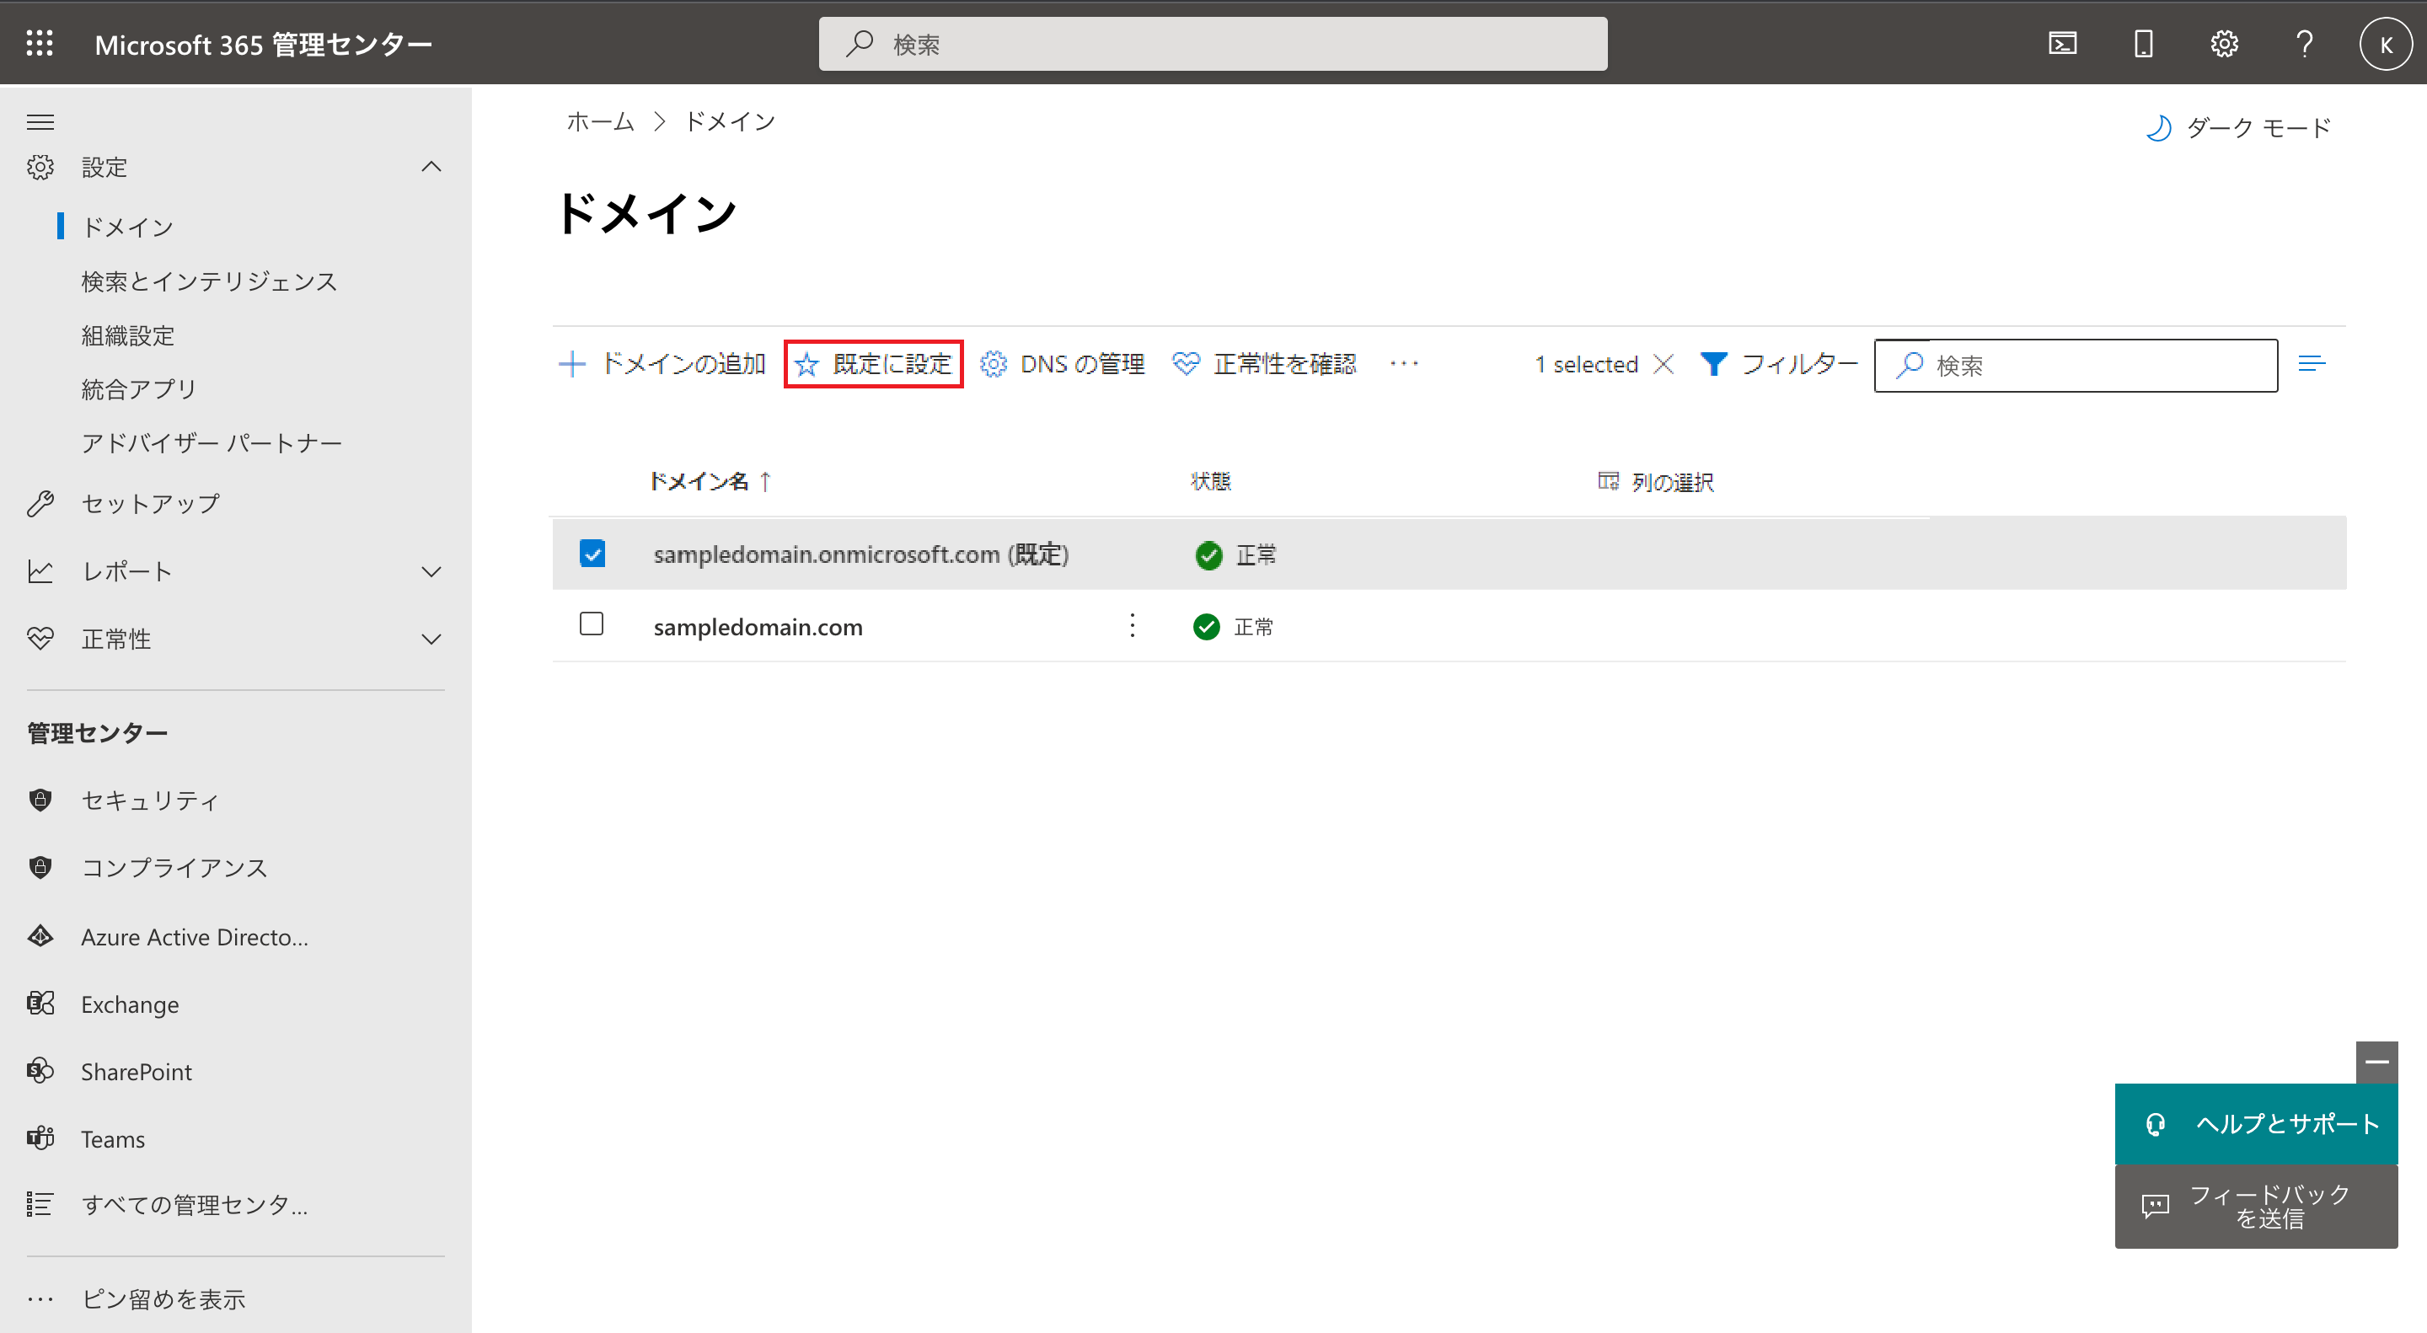2427x1333 pixels.
Task: Click the 設定 gear icon in sidebar
Action: point(40,167)
